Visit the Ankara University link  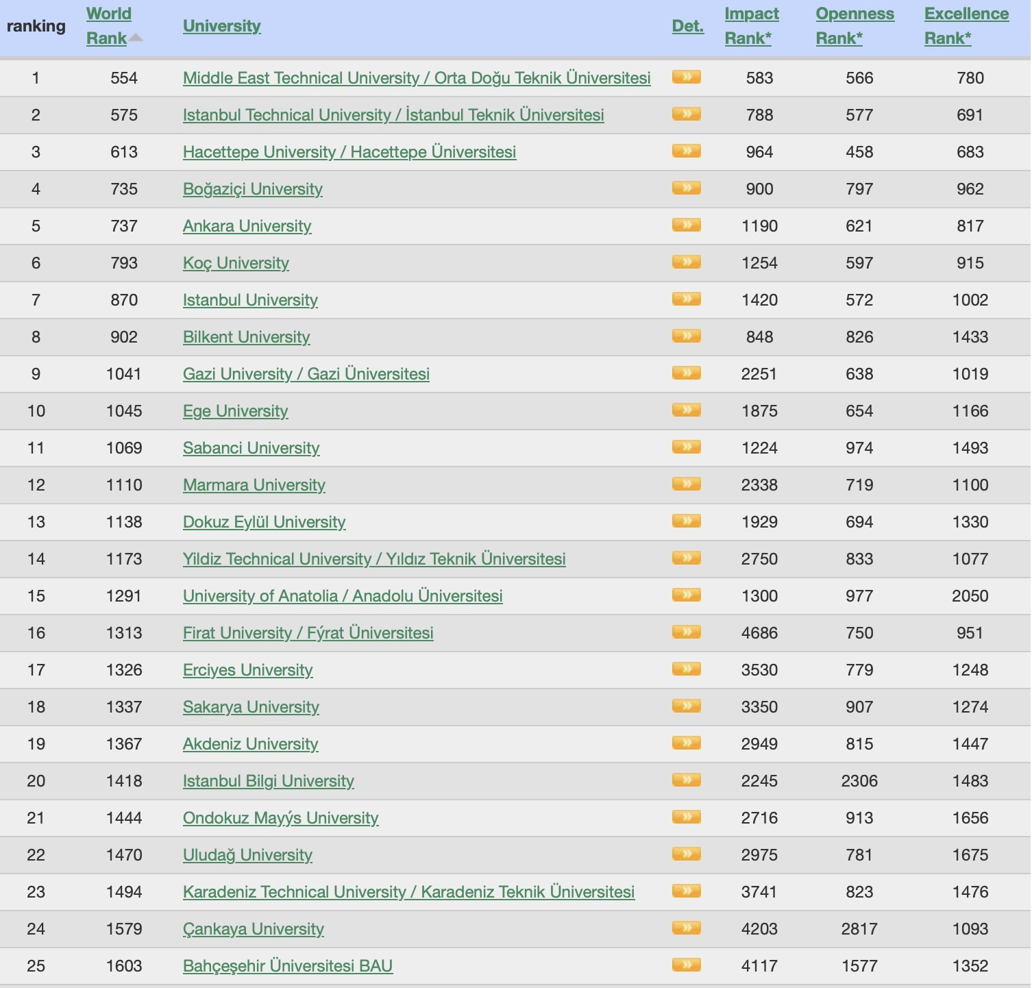pyautogui.click(x=247, y=226)
